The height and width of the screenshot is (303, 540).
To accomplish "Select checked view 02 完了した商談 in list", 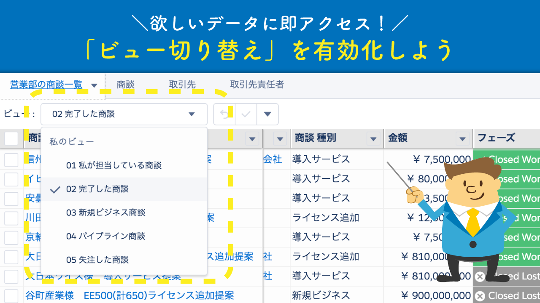I will click(124, 189).
